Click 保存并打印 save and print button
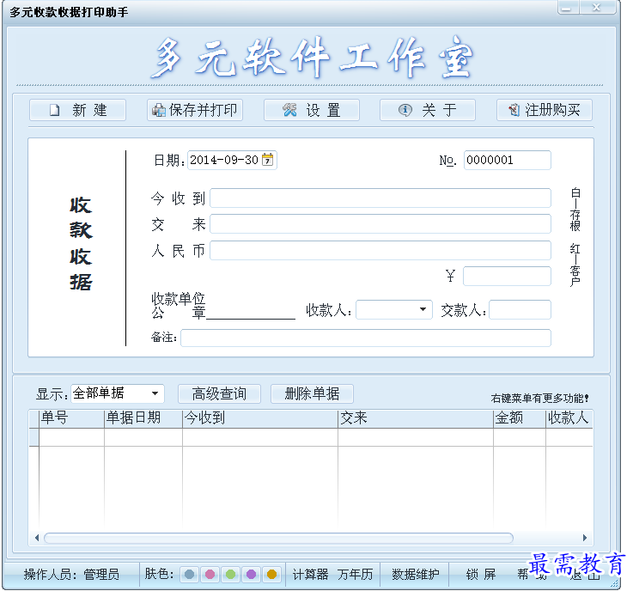The width and height of the screenshot is (633, 591). pyautogui.click(x=195, y=110)
